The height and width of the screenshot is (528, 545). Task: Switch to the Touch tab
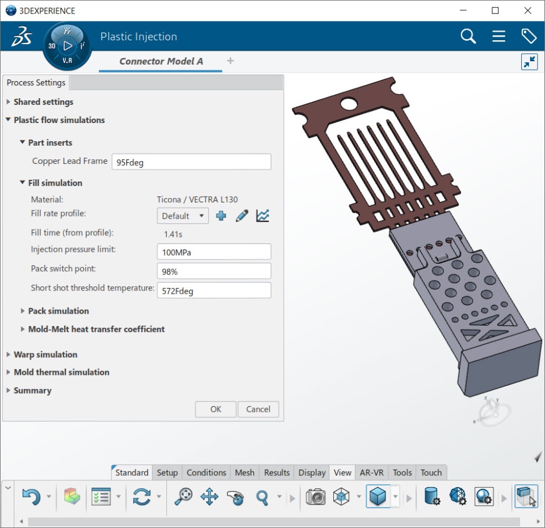(x=431, y=472)
